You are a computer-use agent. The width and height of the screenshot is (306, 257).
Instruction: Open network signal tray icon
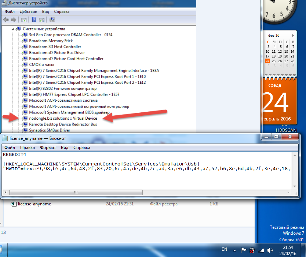(x=261, y=250)
